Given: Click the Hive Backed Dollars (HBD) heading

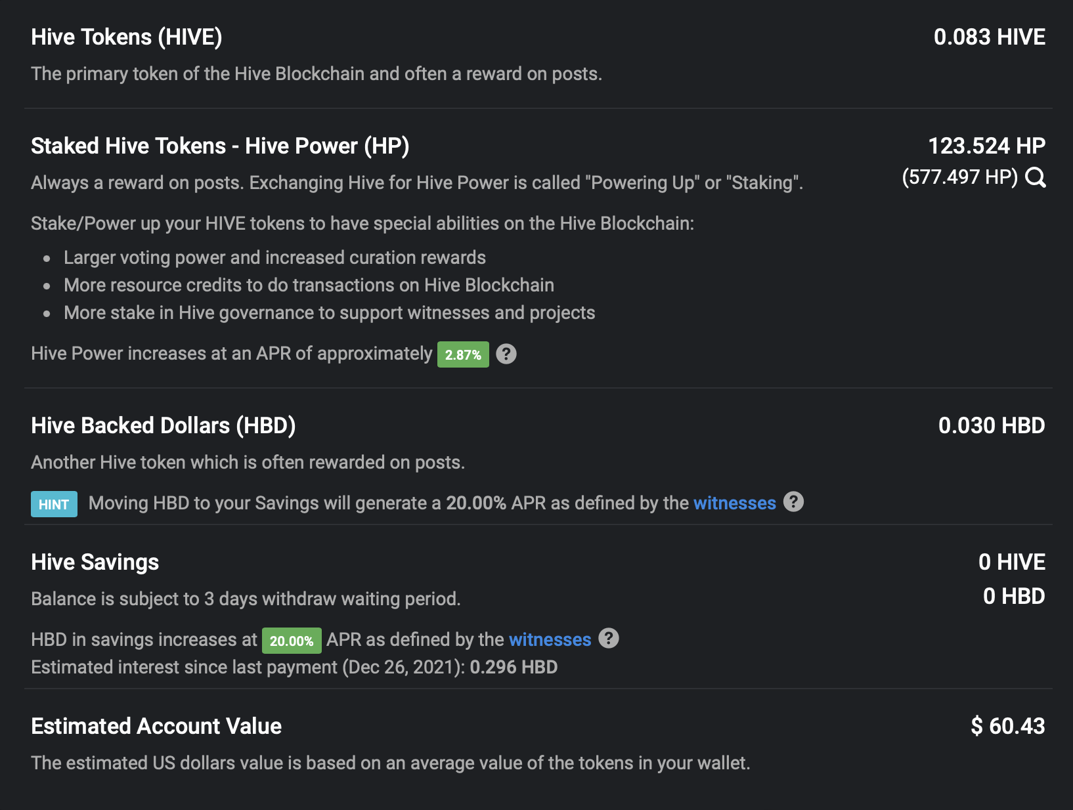Looking at the screenshot, I should coord(164,425).
